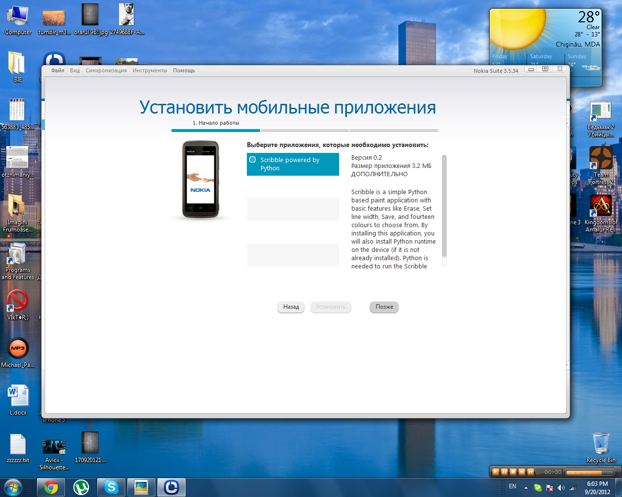
Task: Show hidden tray icons arrow
Action: pyautogui.click(x=526, y=487)
